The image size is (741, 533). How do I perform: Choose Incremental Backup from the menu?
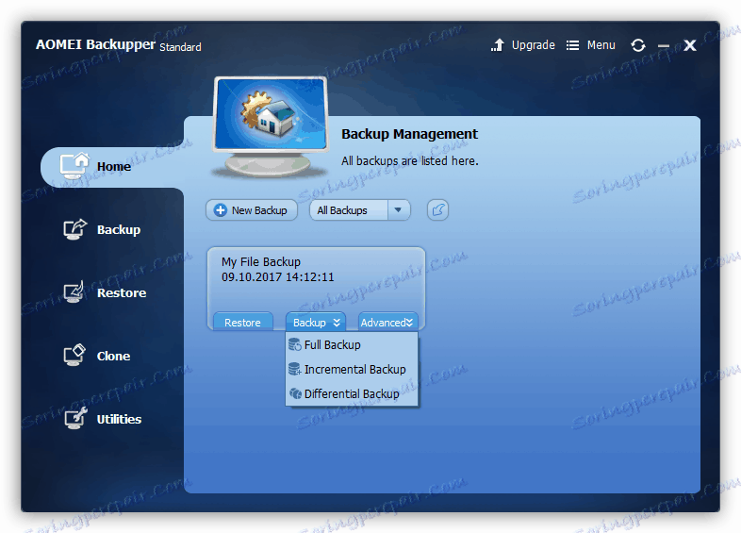click(352, 370)
